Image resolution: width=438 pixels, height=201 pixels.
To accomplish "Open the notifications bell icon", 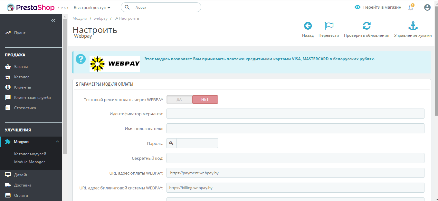I will (x=411, y=7).
